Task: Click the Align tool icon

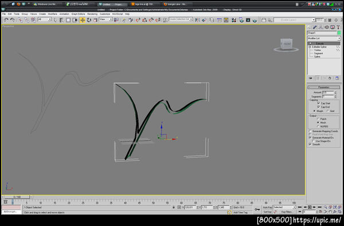Action: point(204,20)
